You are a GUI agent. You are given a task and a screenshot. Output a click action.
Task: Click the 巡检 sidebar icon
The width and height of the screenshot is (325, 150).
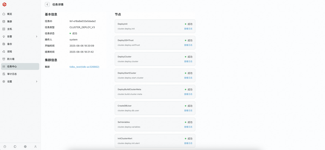click(x=4, y=52)
